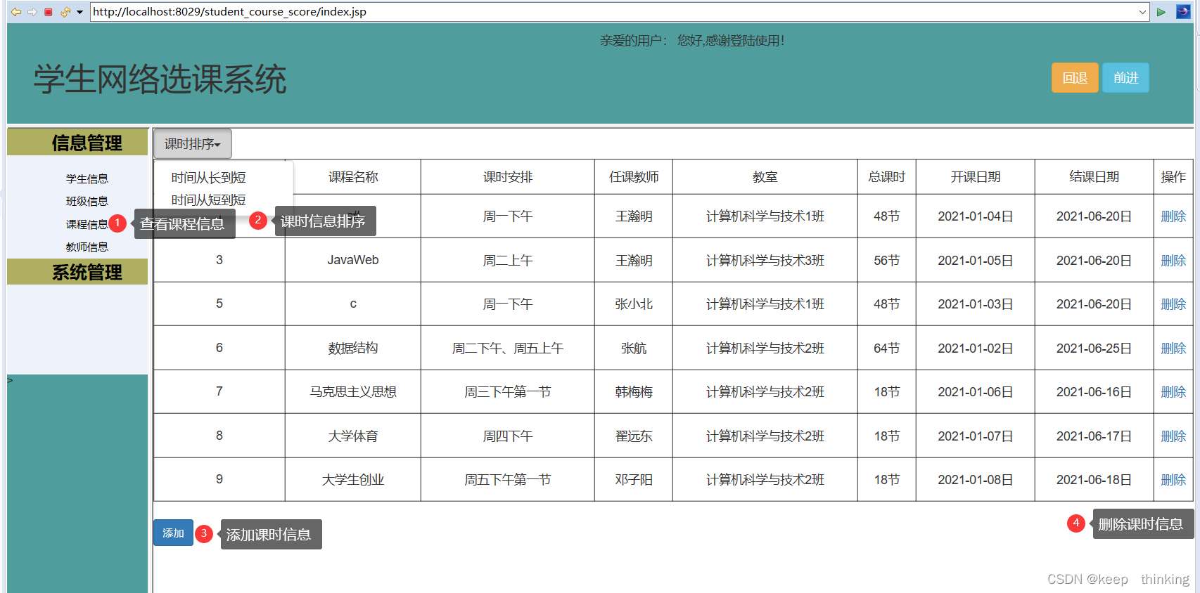Click the 周四下午 schedule cell
Viewport: 1200px width, 593px height.
[x=508, y=436]
